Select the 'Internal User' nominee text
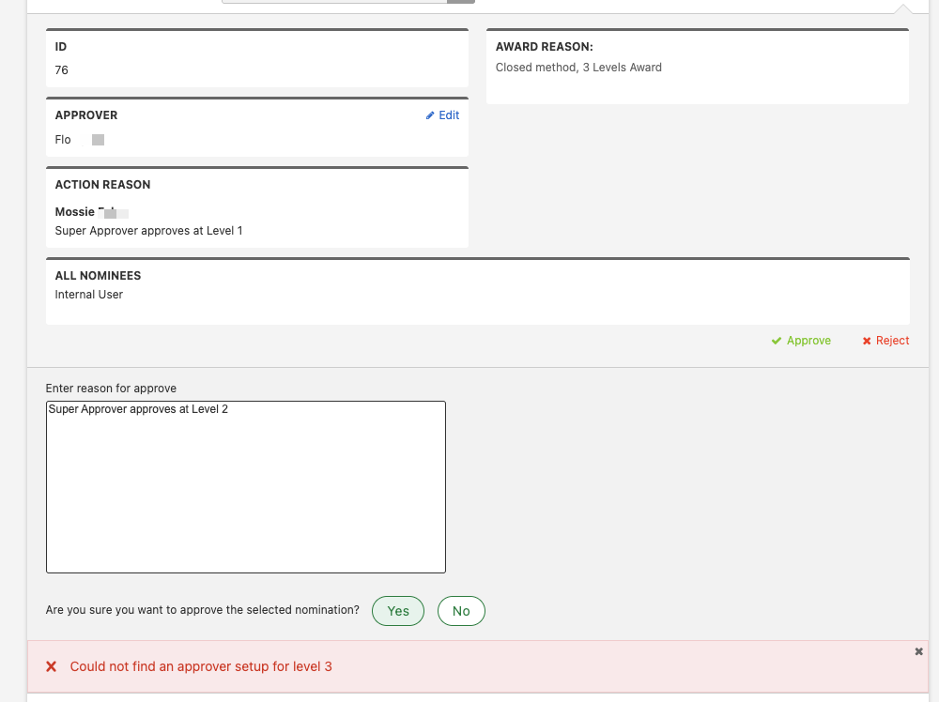 tap(88, 295)
